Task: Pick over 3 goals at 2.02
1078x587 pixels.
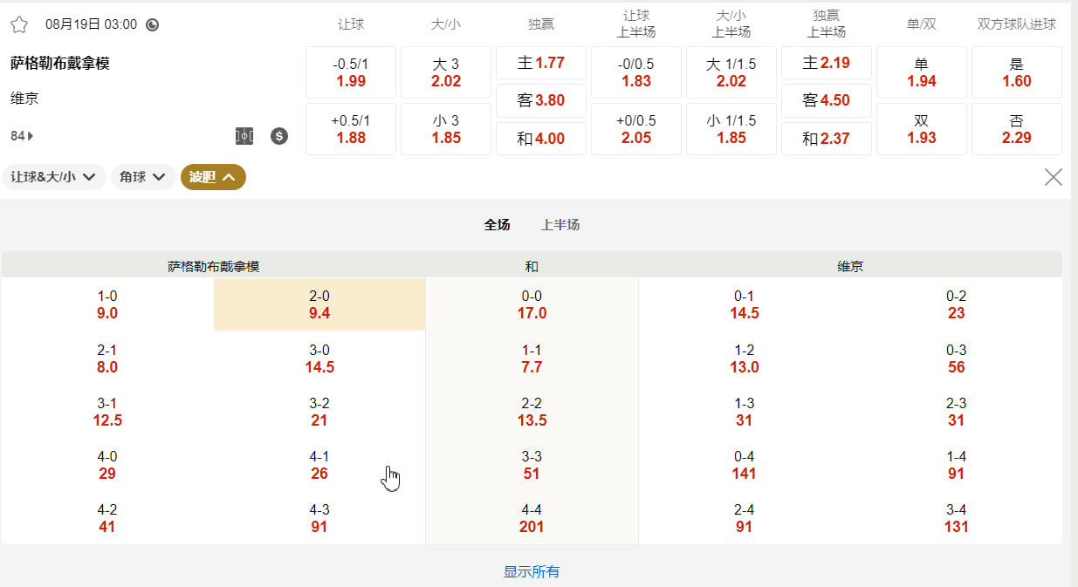Action: tap(446, 72)
